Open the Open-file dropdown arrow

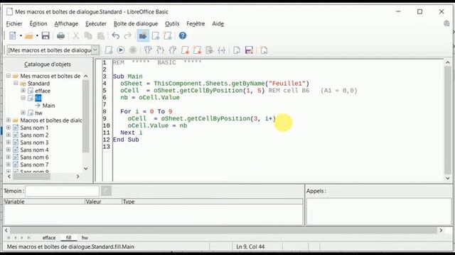[x=37, y=36]
